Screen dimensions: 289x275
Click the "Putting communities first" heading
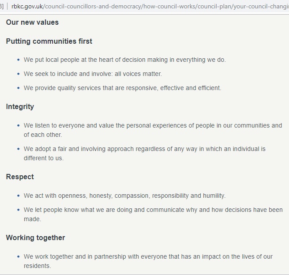click(x=49, y=41)
